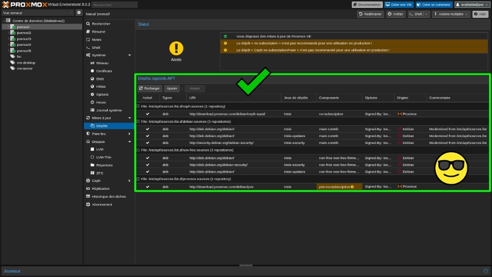This screenshot has height=277, width=492.
Task: Click the Recharger button
Action: pyautogui.click(x=149, y=89)
